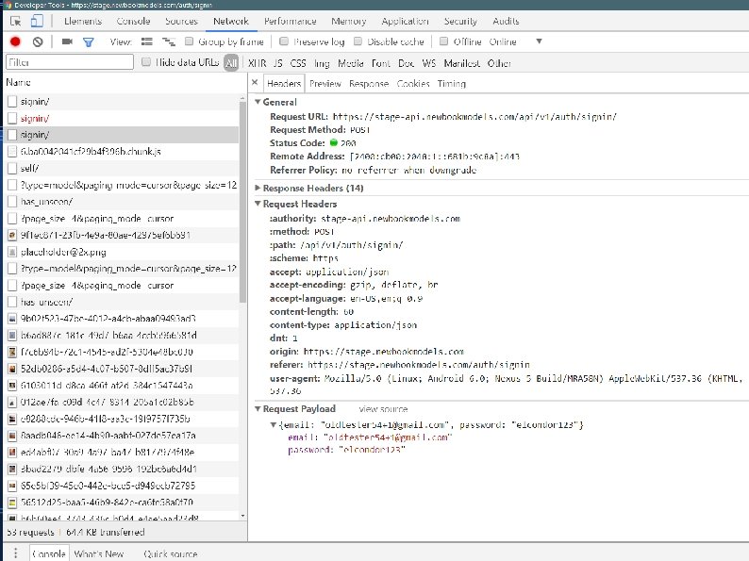Click the view source link
This screenshot has width=749, height=561.
(x=383, y=410)
